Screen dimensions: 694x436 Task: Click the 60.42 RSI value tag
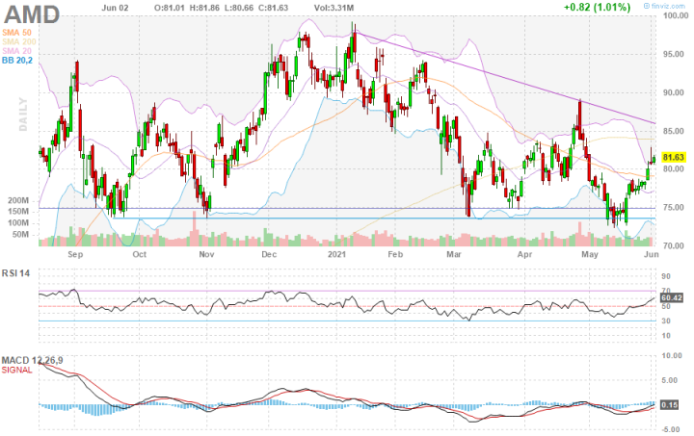672,298
